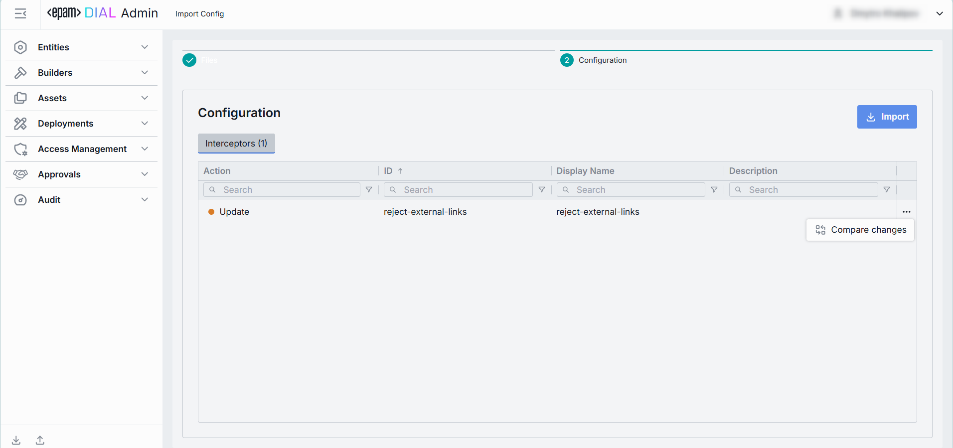The width and height of the screenshot is (953, 448).
Task: Expand the Access Management chevron
Action: click(x=145, y=149)
